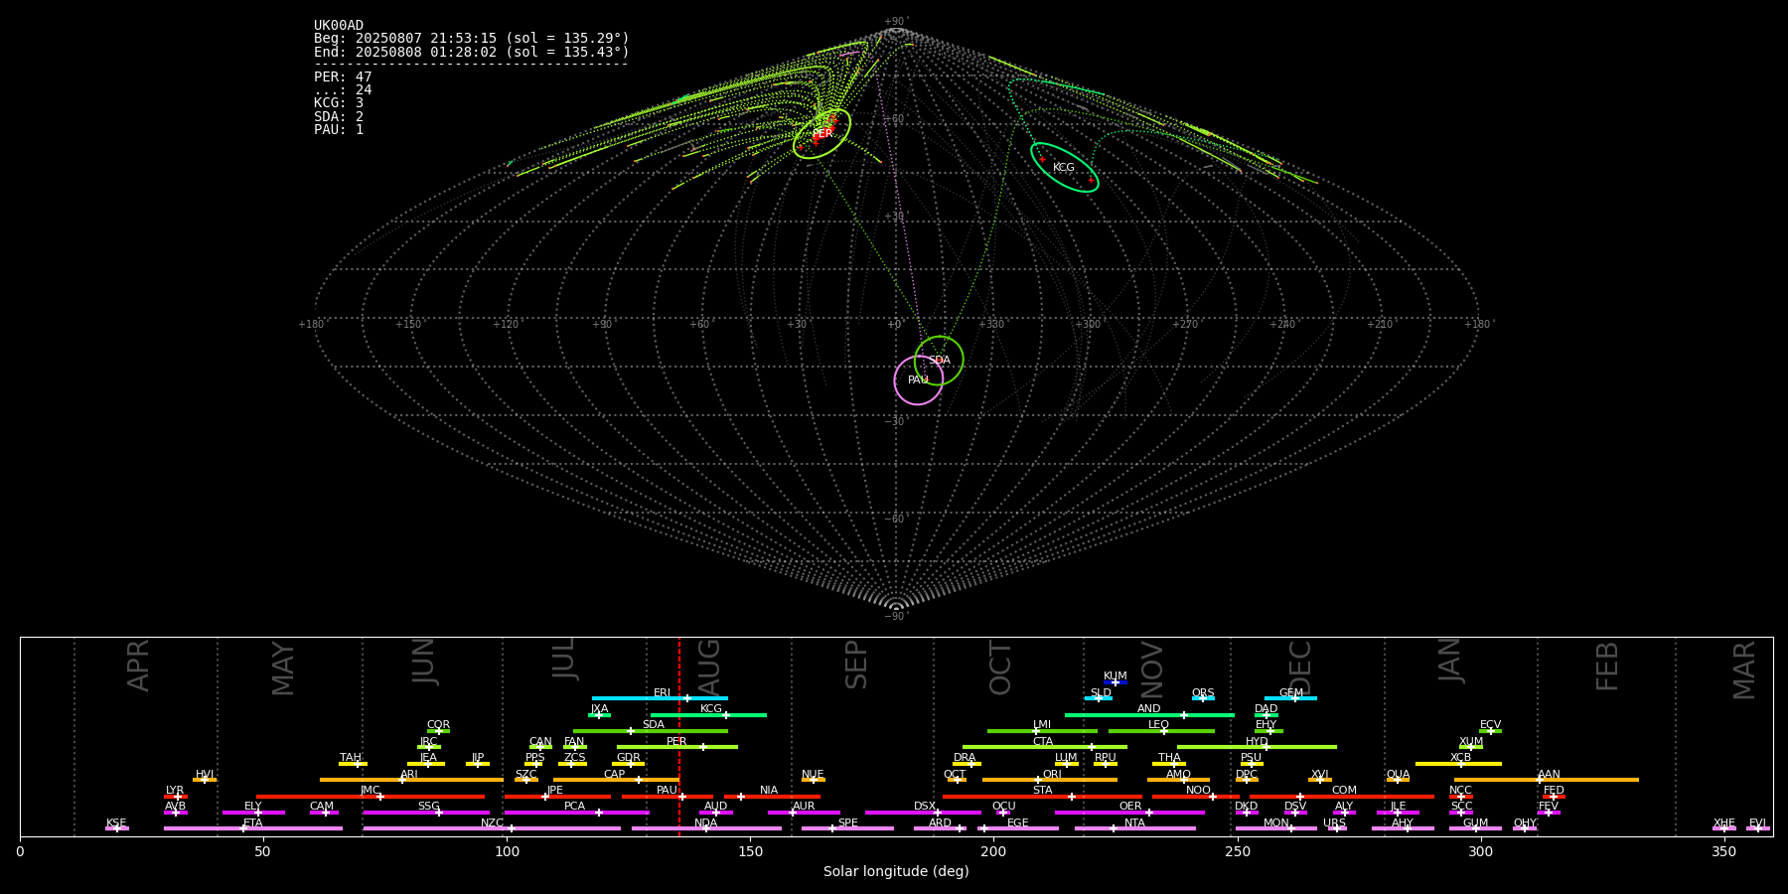Click the LYR shower bar in timeline
Image resolution: width=1788 pixels, height=894 pixels.
(176, 797)
